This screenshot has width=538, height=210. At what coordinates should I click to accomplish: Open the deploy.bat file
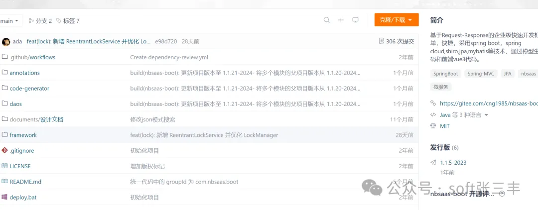23,198
